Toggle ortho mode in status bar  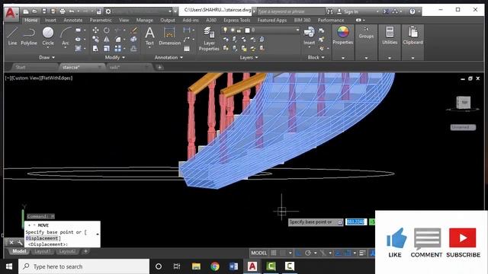click(298, 253)
